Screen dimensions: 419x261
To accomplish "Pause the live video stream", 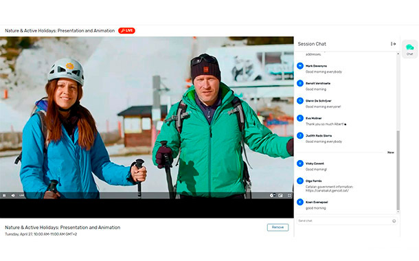I will [4, 196].
